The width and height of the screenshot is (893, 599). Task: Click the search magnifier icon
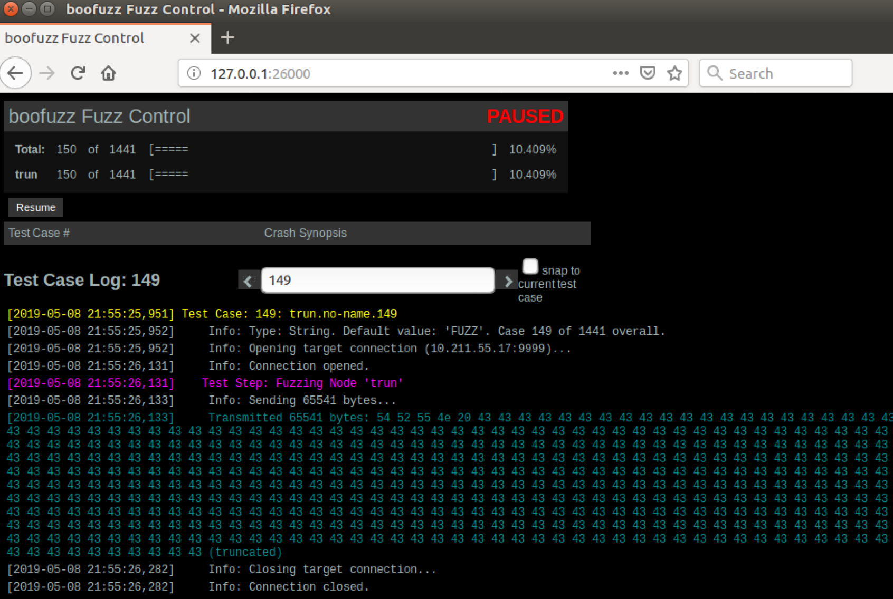click(715, 73)
